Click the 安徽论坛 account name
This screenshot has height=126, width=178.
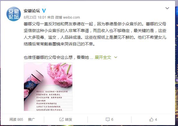pyautogui.click(x=32, y=11)
